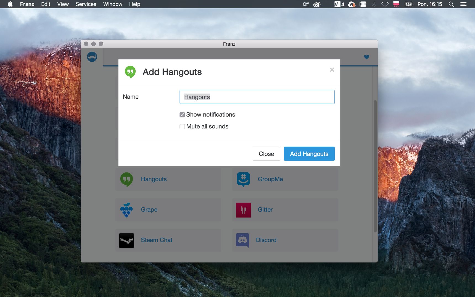Click the memory chip menu bar icon

tap(363, 4)
